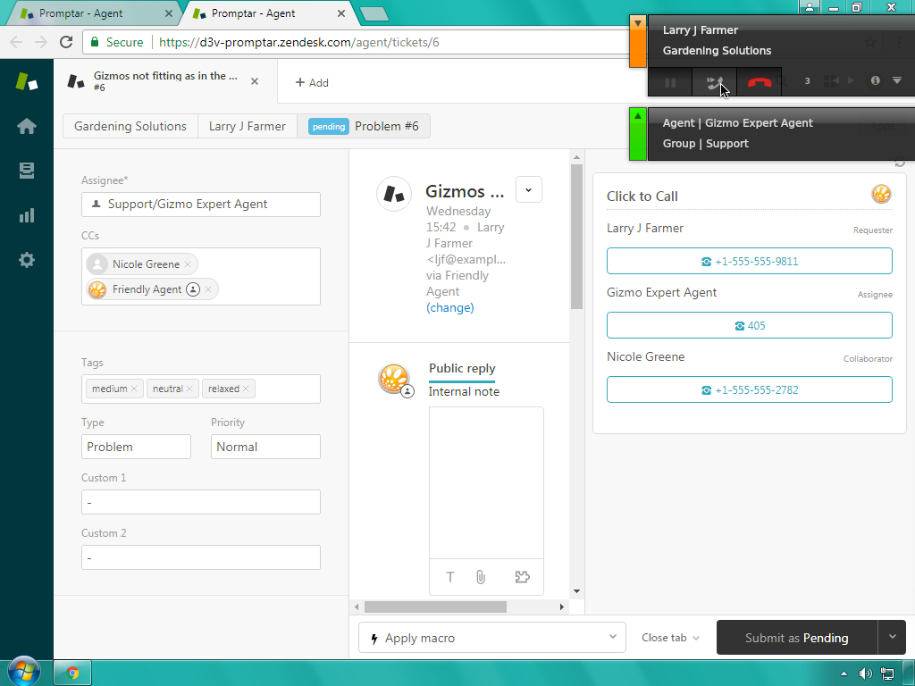Open the Apply macro dropdown

492,637
